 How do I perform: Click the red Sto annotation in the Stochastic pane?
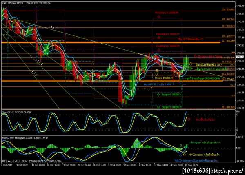[x=205, y=120]
